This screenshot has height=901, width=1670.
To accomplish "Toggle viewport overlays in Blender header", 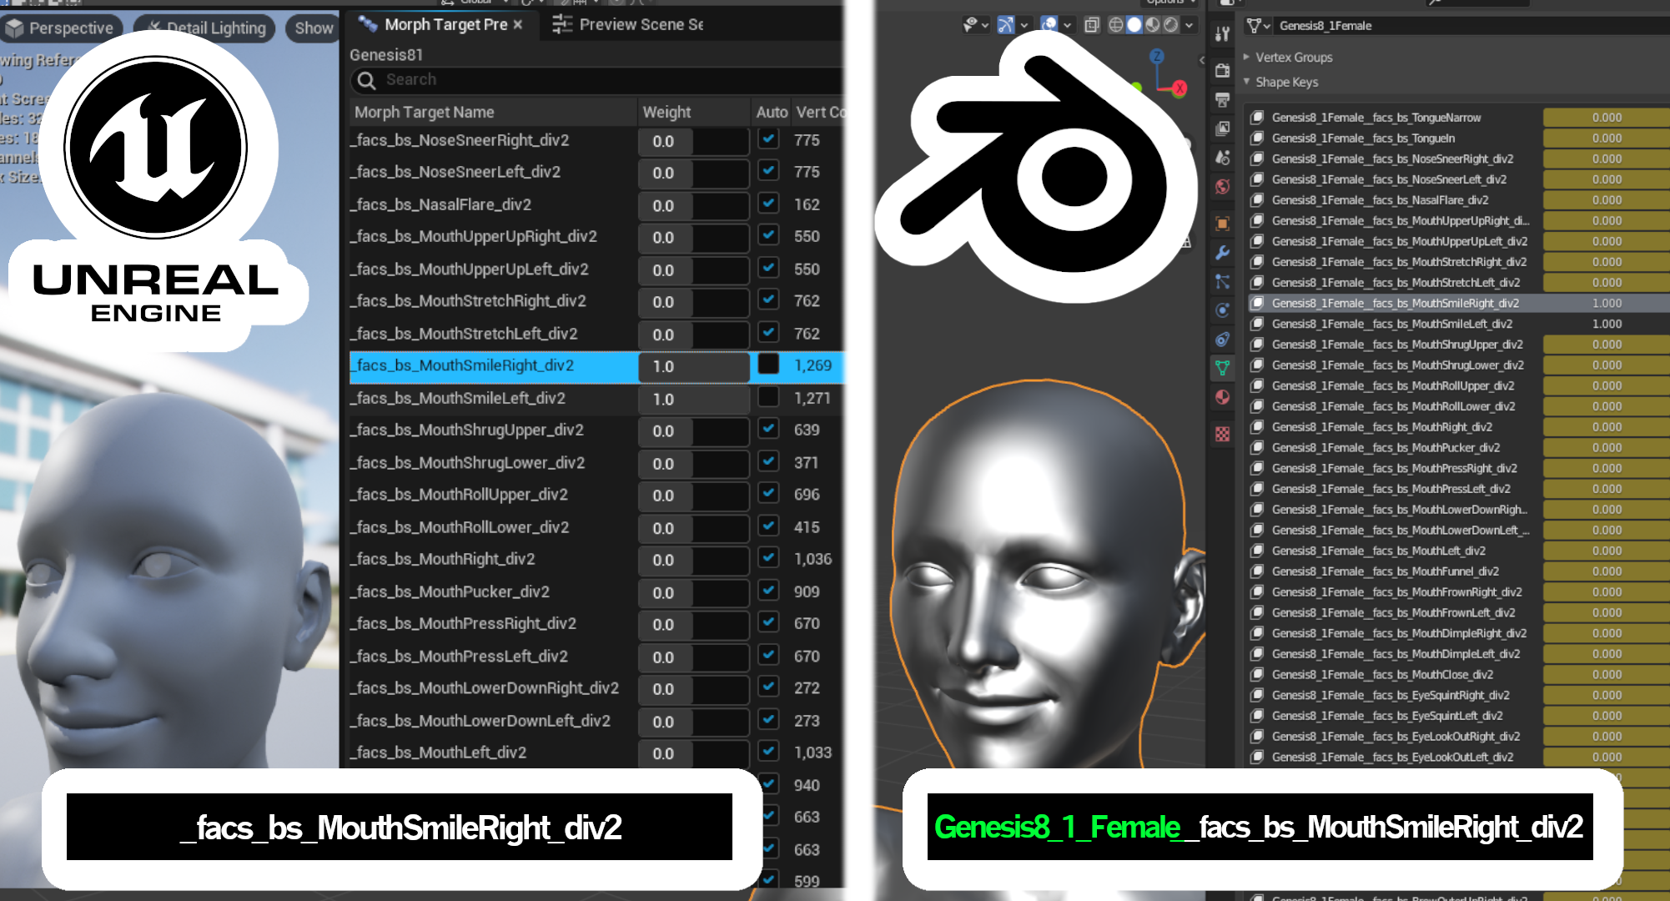I will [1049, 25].
